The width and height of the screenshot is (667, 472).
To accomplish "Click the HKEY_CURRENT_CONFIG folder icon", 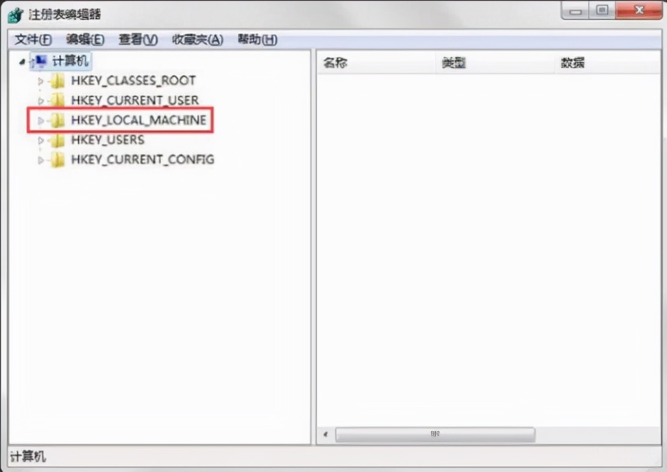I will click(58, 159).
